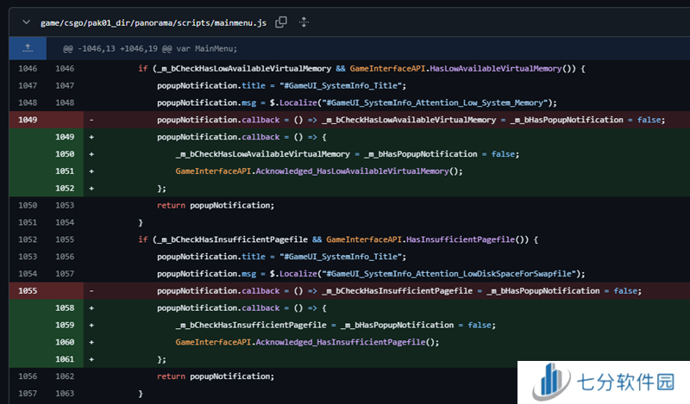Select deleted line number 1055
The image size is (690, 404).
tap(28, 291)
